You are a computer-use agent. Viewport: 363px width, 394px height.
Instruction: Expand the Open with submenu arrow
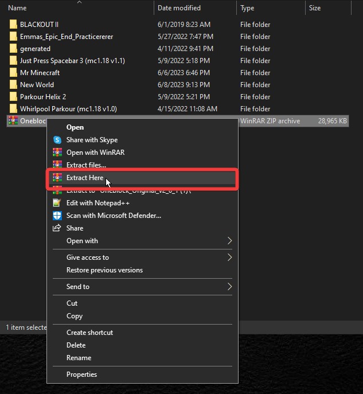tap(229, 241)
